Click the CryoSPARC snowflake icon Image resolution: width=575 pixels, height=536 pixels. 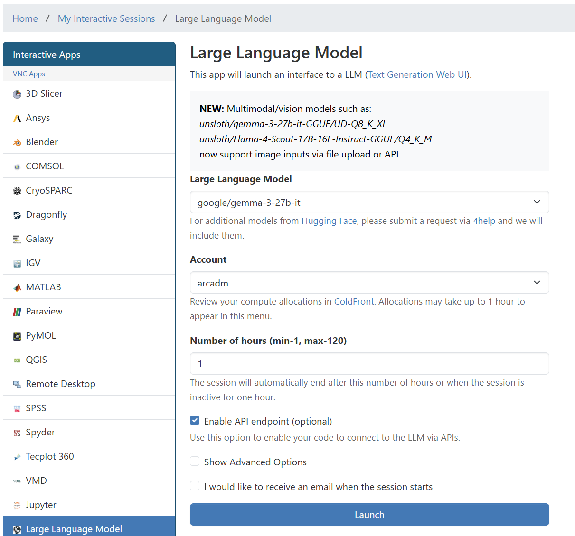click(17, 191)
